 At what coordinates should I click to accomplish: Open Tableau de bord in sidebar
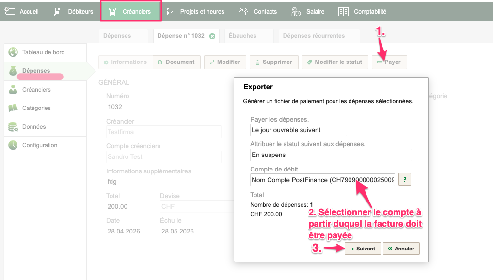tap(45, 52)
